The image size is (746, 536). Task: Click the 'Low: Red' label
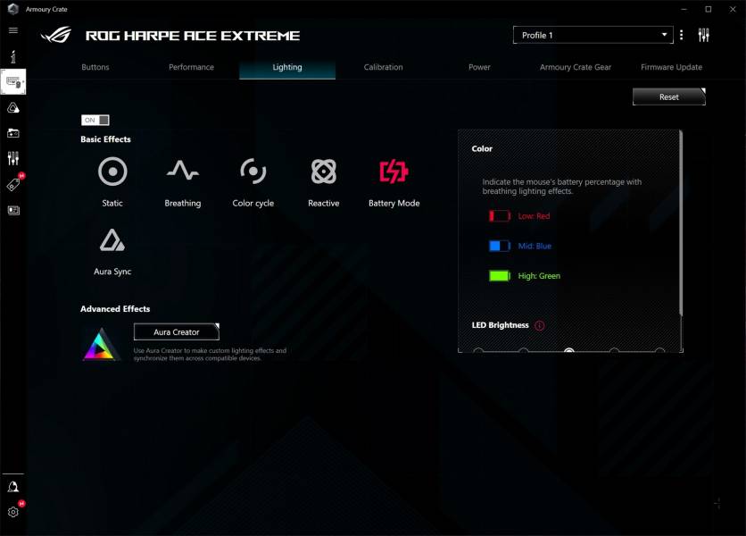tap(534, 216)
